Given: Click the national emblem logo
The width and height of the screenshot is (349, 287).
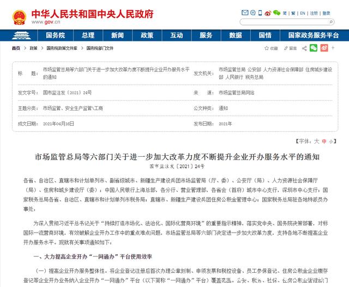Looking at the screenshot, I should [x=17, y=14].
